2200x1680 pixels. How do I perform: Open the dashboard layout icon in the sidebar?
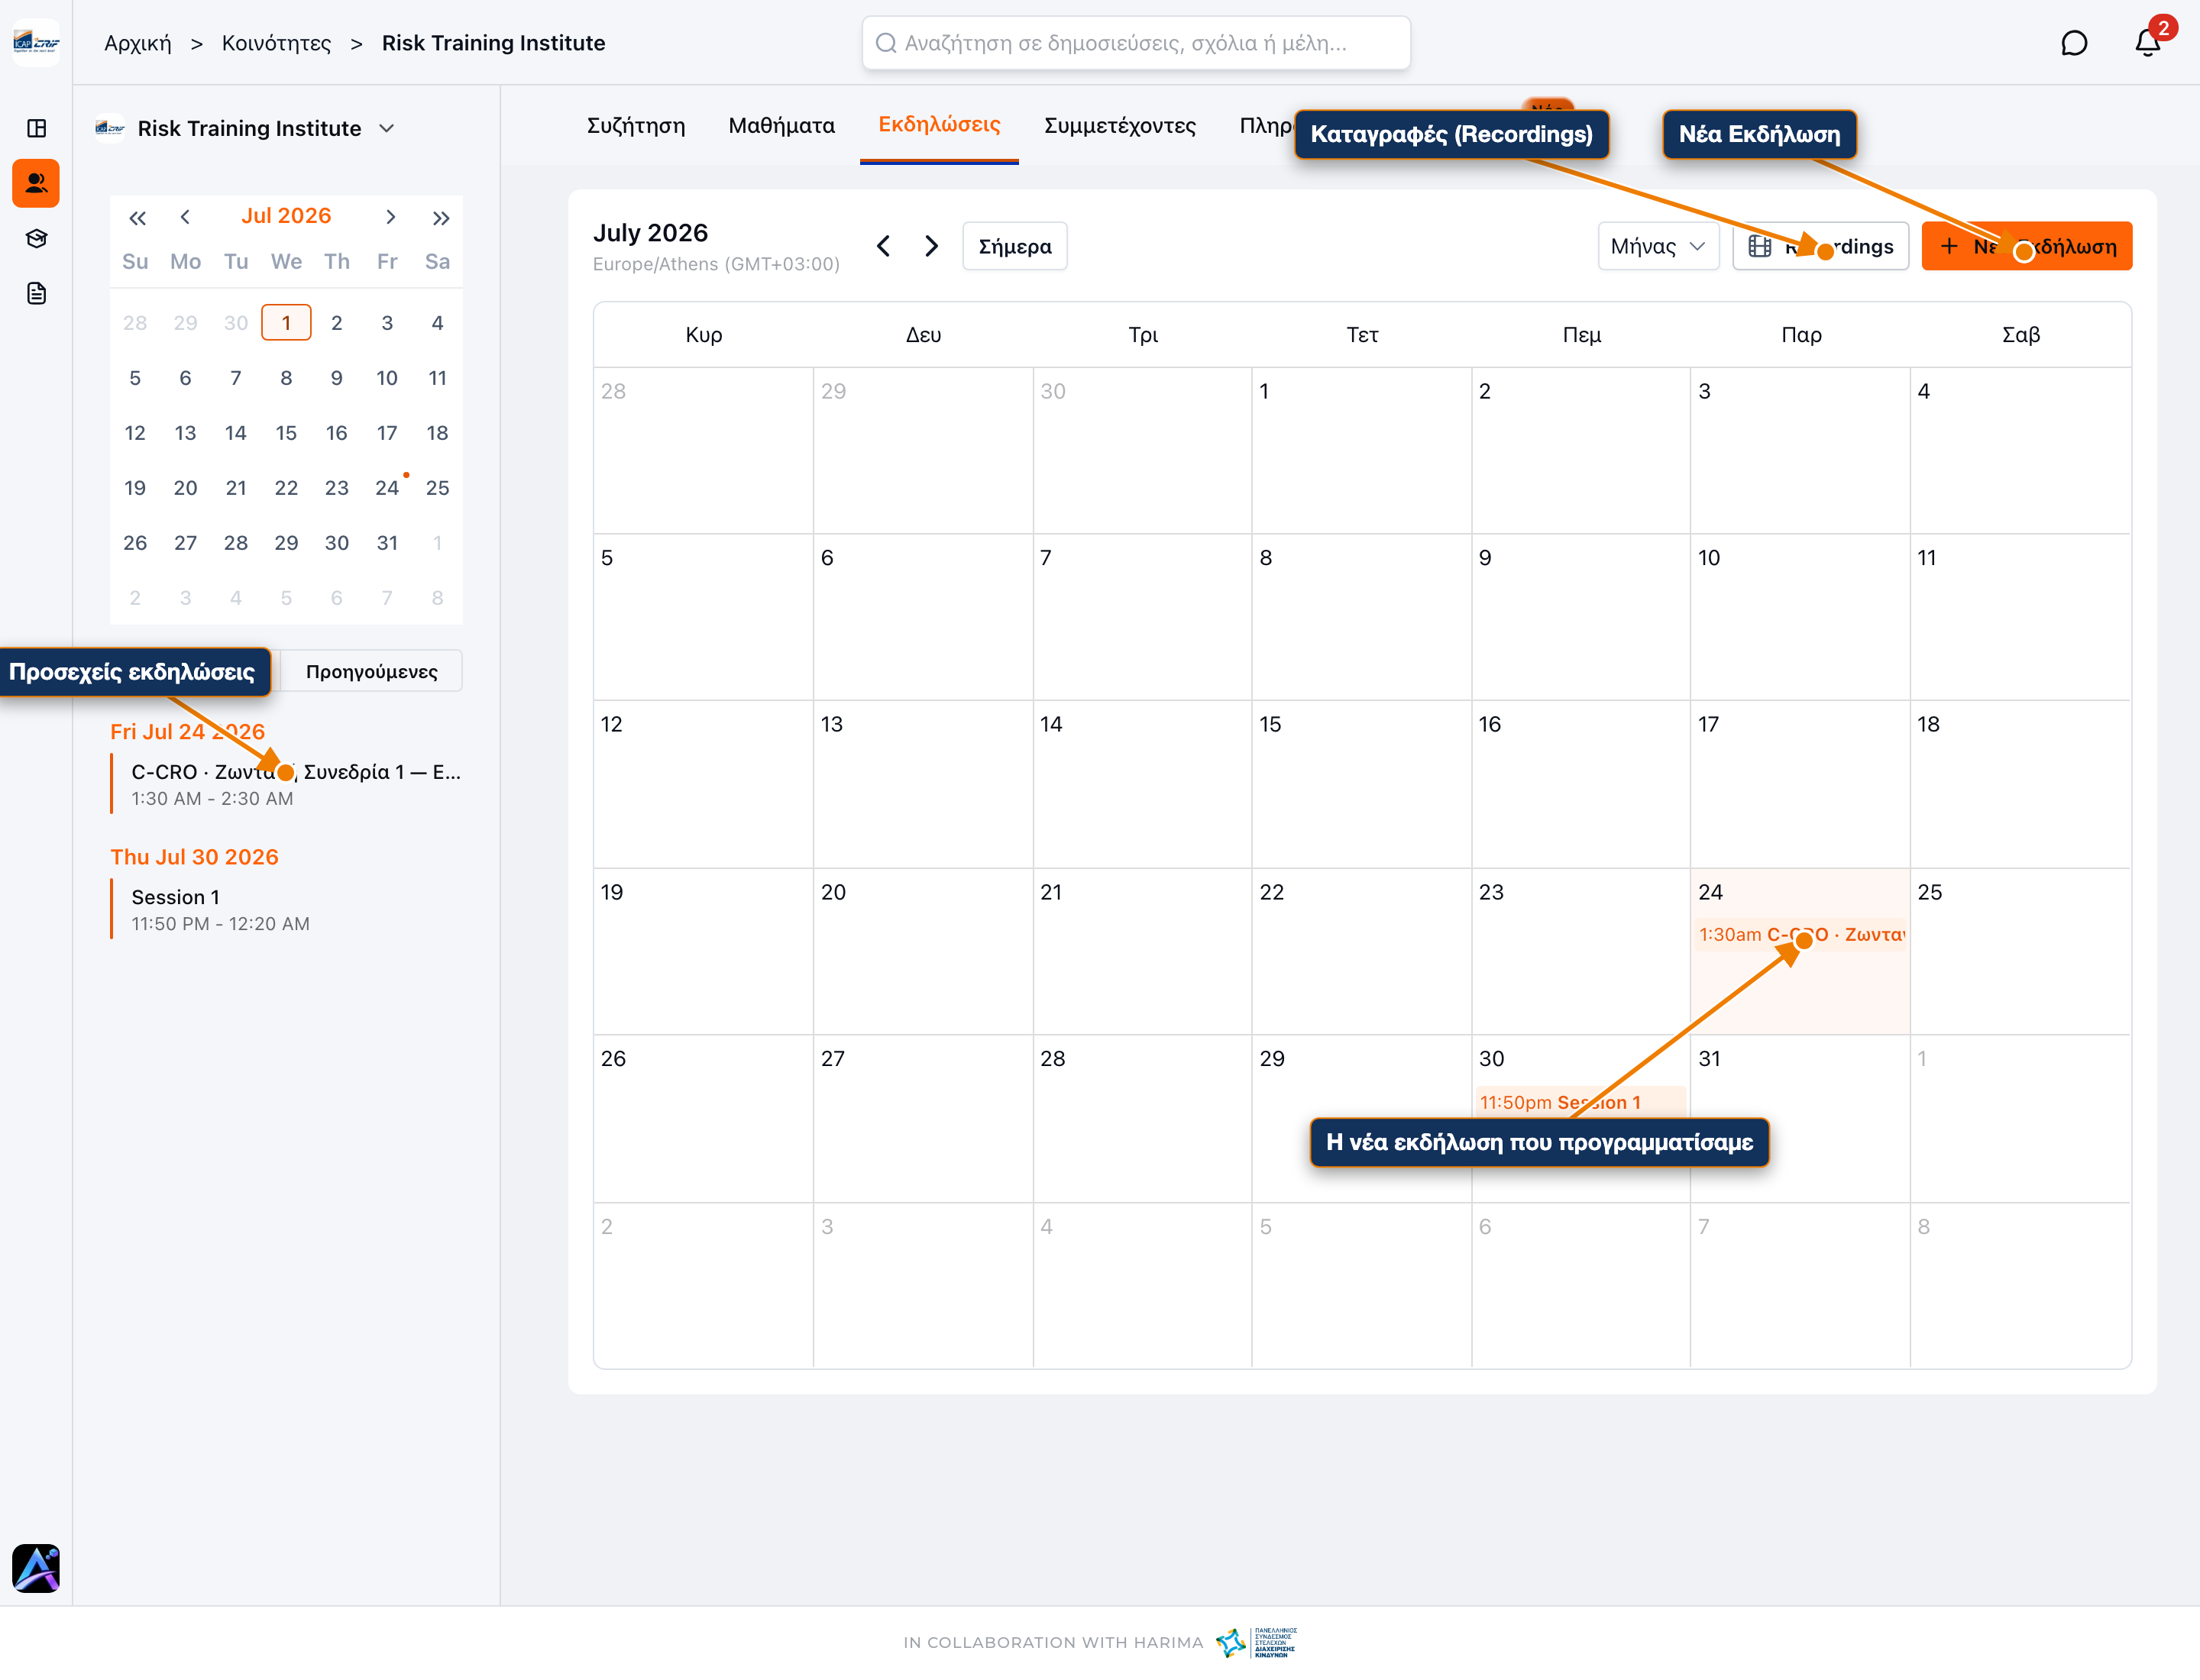(36, 128)
